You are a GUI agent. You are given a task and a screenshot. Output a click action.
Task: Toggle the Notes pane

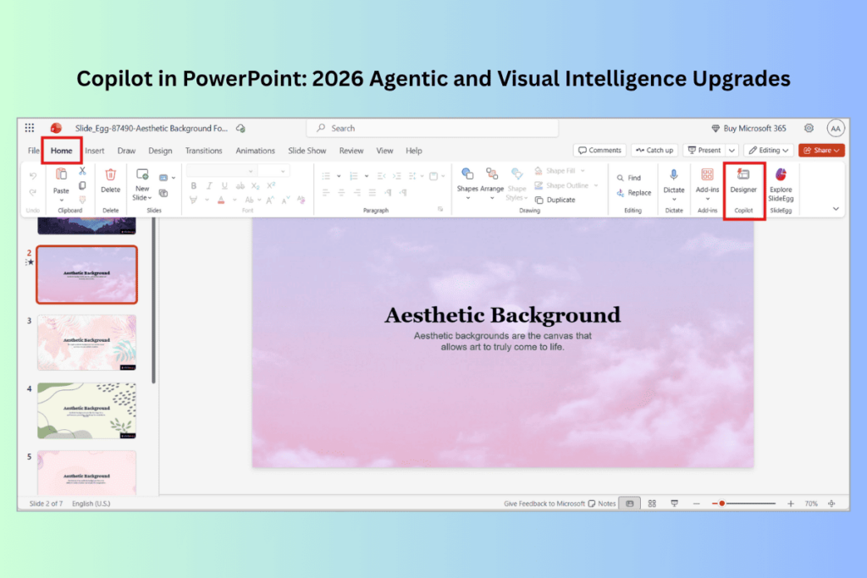click(x=602, y=504)
